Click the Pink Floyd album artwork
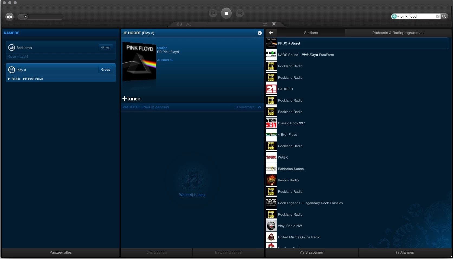The image size is (453, 259). coord(139,61)
